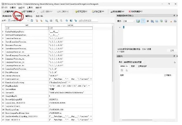The width and height of the screenshot is (182, 125).
Task: Click the replace icon after find
Action: point(71,20)
